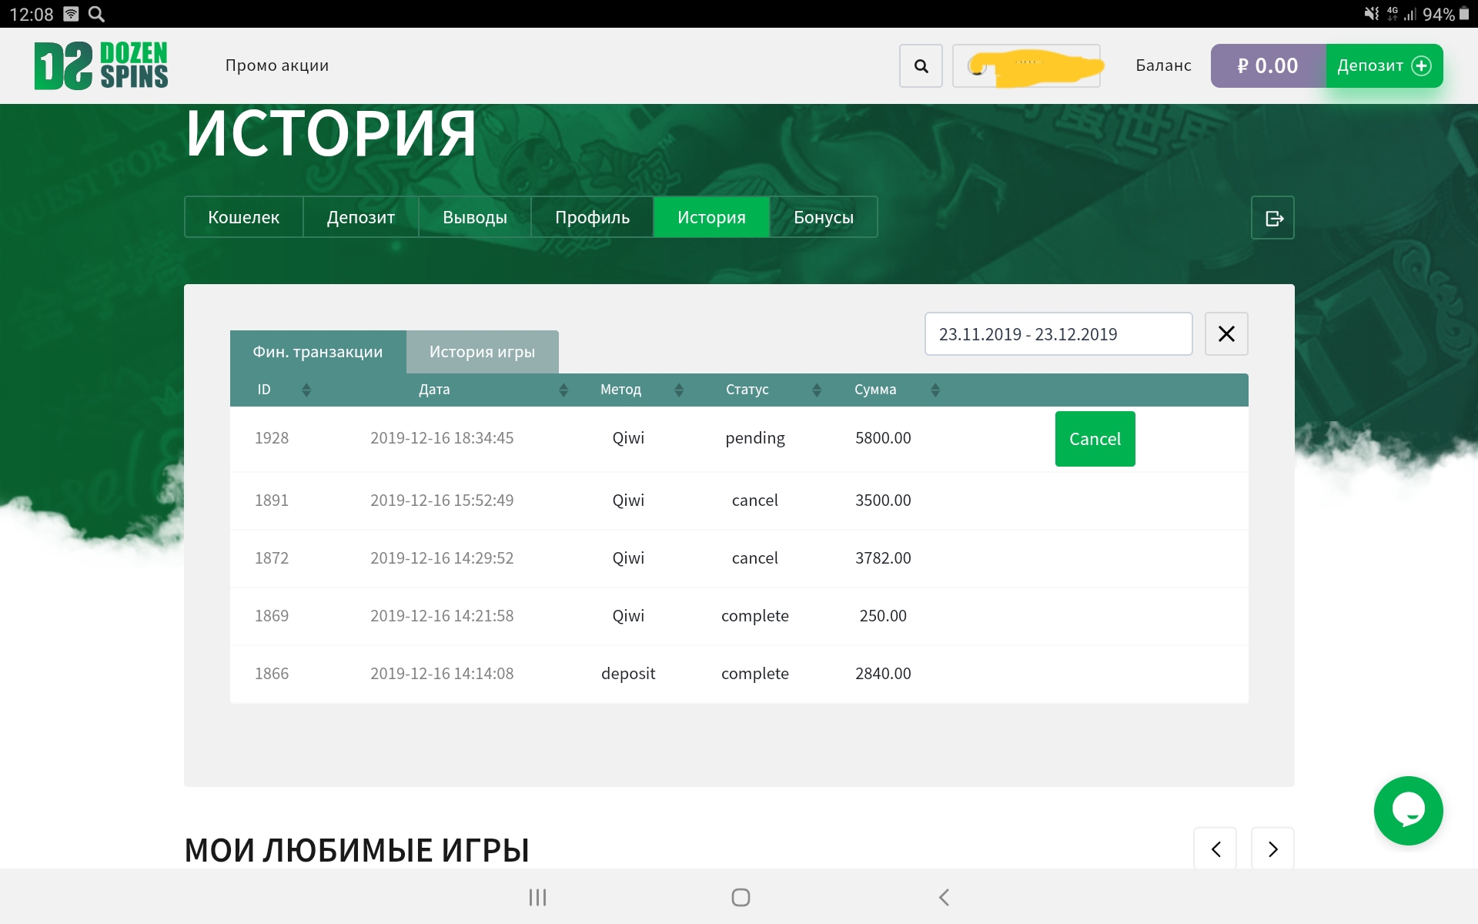Click the logout icon button
The width and height of the screenshot is (1478, 924).
(1272, 219)
